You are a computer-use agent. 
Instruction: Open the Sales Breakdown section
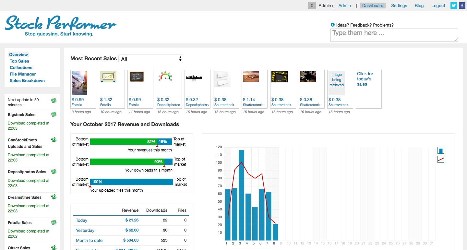27,80
